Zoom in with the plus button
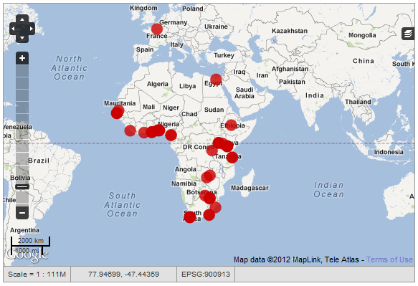Screen dimensions: 418x286 [x=22, y=58]
